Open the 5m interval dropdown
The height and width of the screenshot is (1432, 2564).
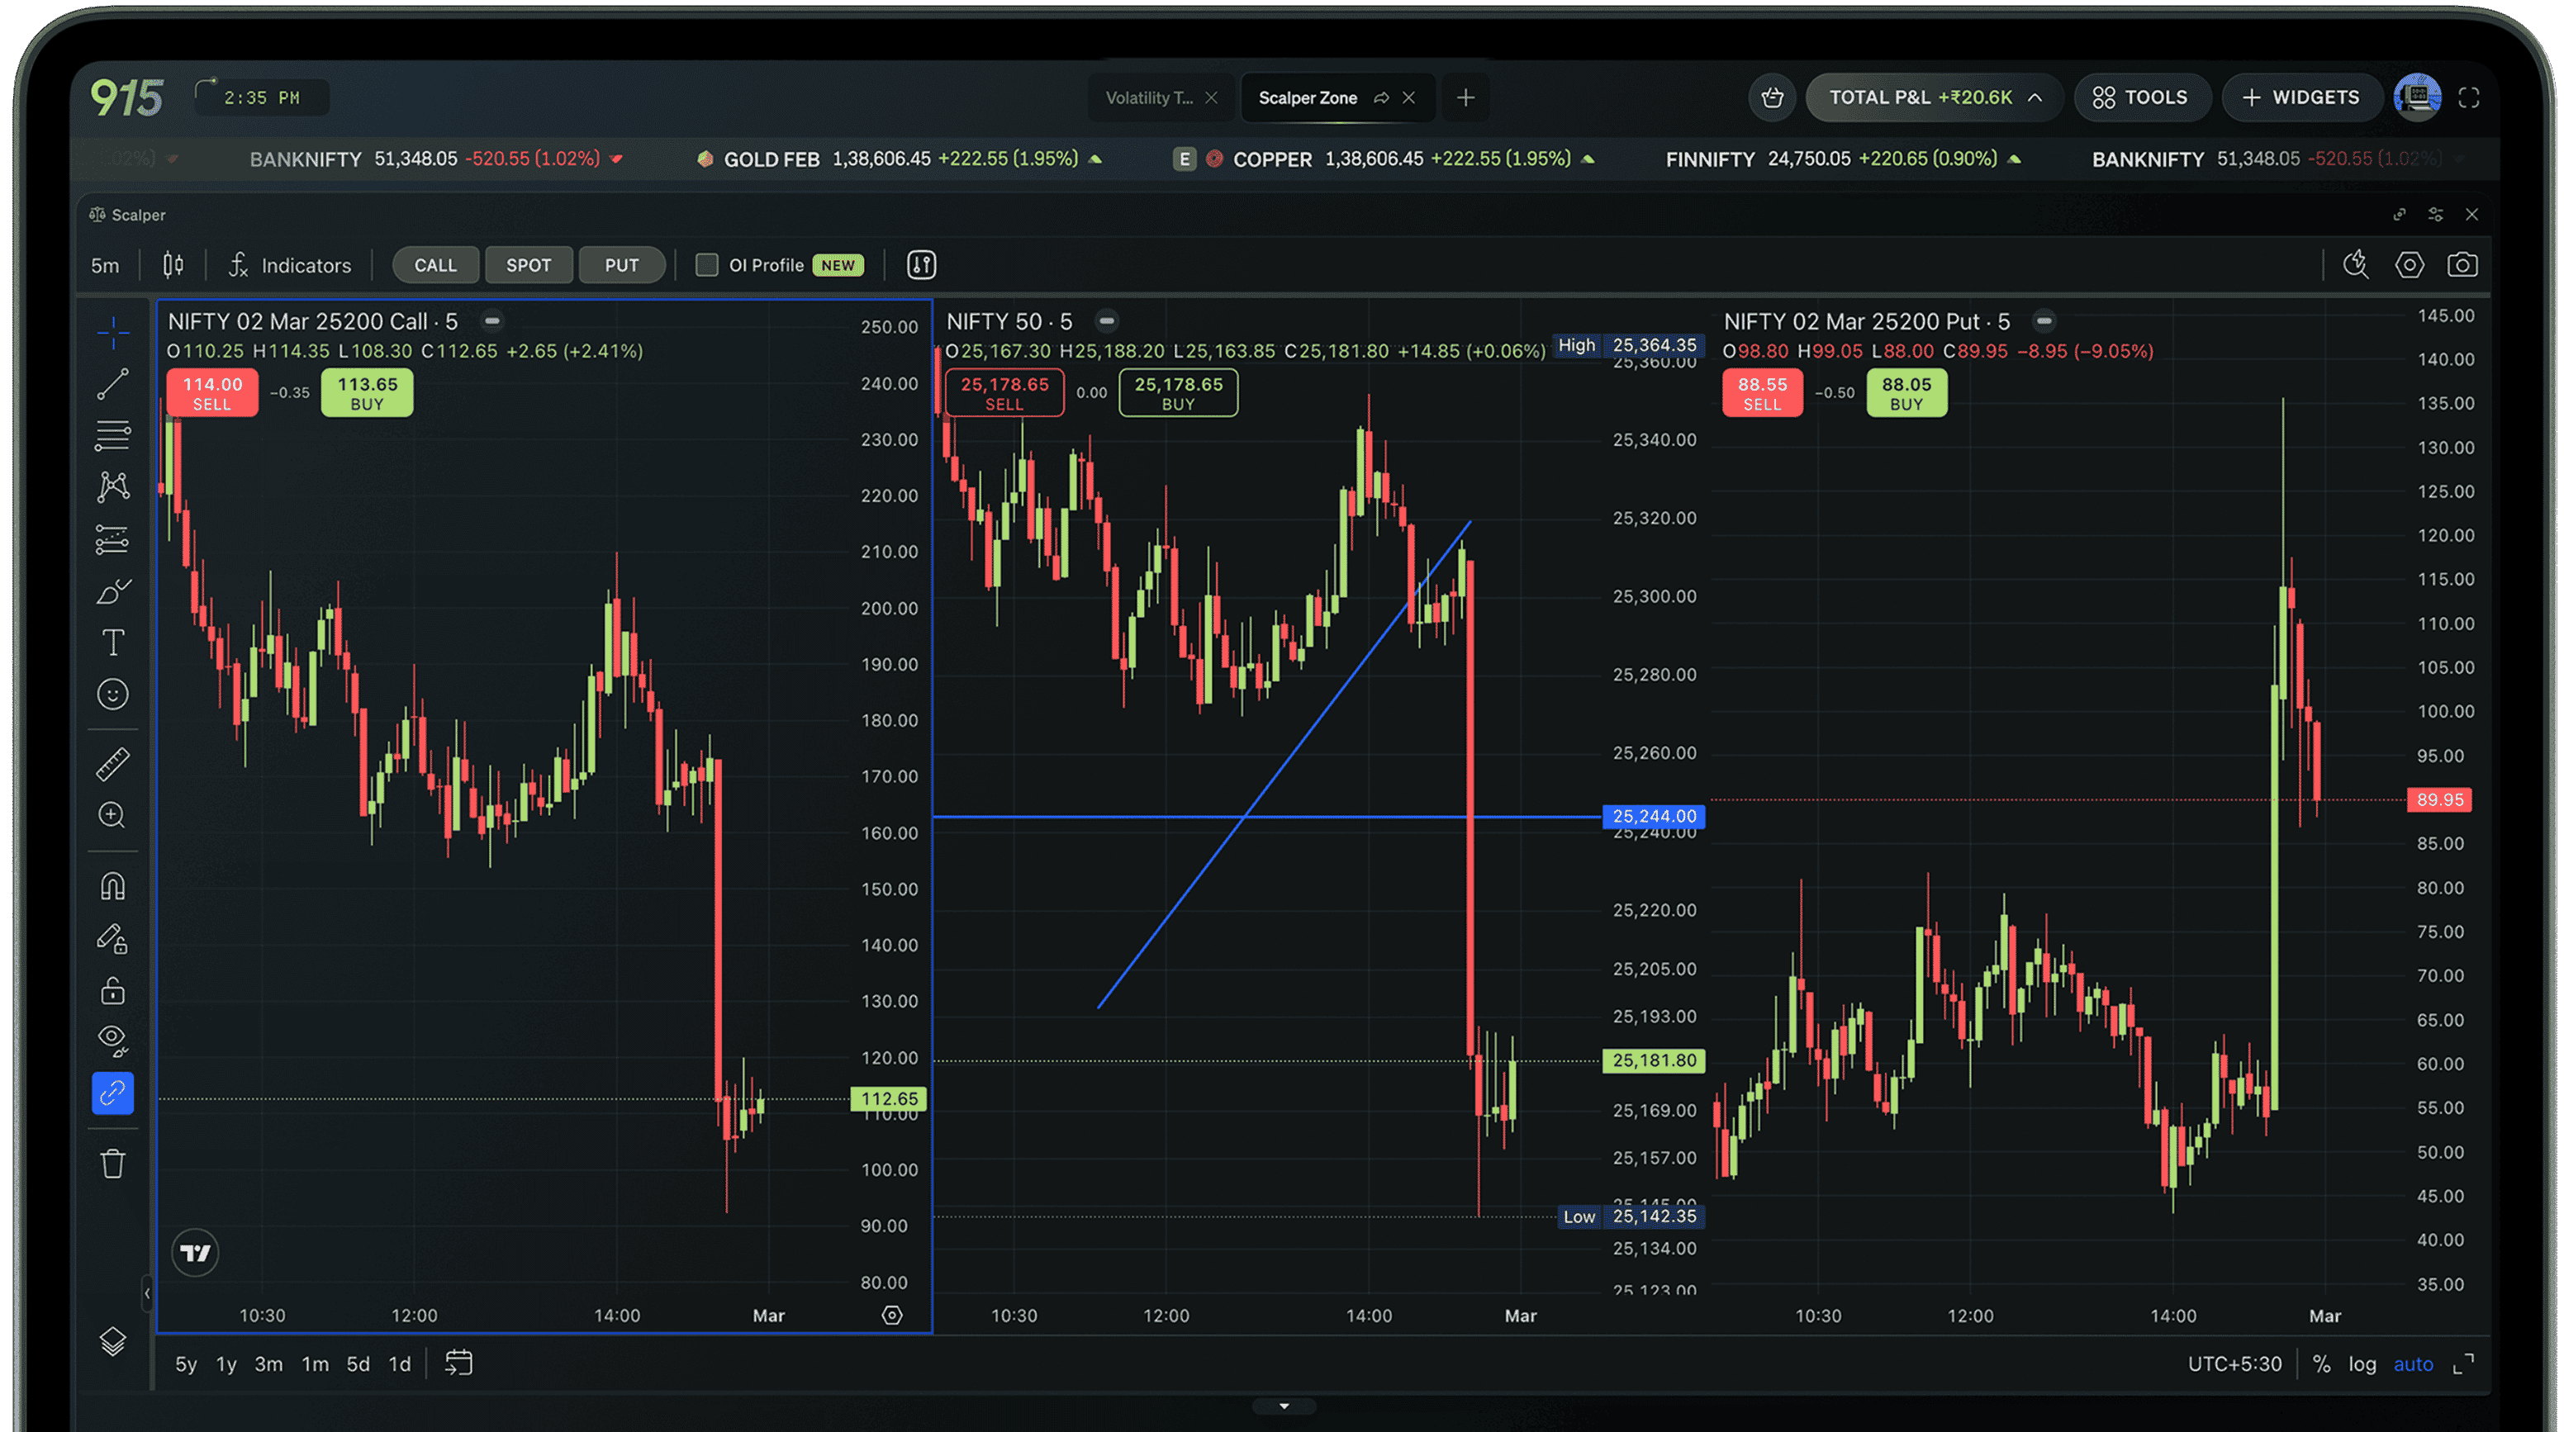click(x=105, y=266)
